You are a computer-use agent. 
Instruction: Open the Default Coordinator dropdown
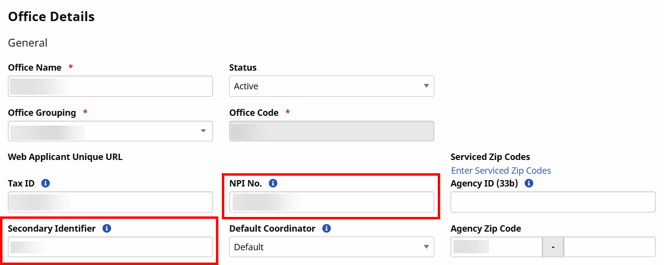332,247
